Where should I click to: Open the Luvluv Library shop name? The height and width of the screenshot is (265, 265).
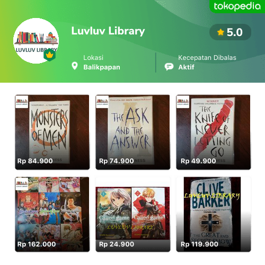[108, 31]
